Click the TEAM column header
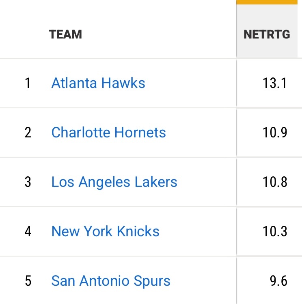302x304 pixels. point(65,34)
